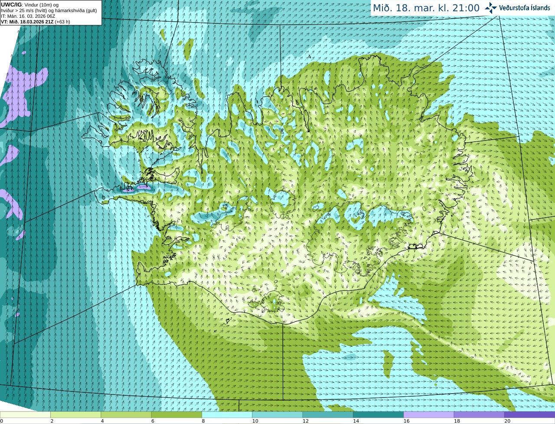Viewport: 555px width, 424px height.
Task: Click the scale label 18
Action: (457, 421)
